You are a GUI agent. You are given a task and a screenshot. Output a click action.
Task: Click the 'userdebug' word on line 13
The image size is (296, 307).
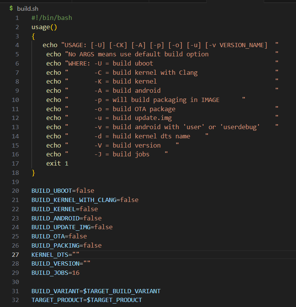(x=240, y=127)
